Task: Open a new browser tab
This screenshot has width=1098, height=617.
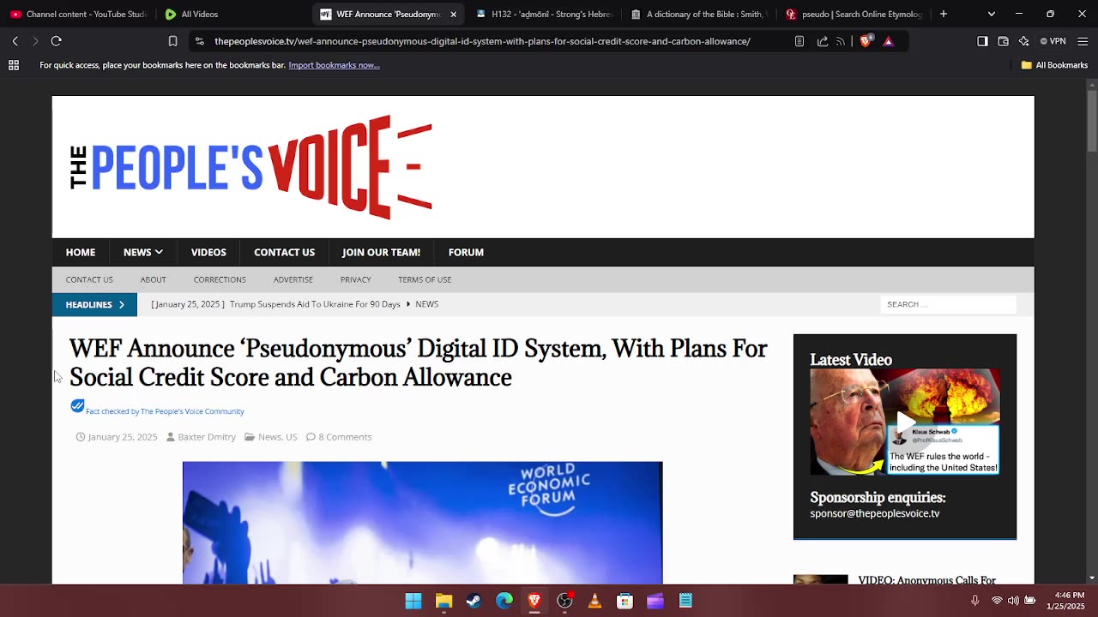Action: [944, 14]
